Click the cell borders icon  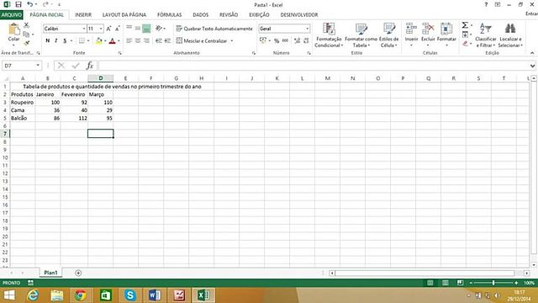[82, 41]
